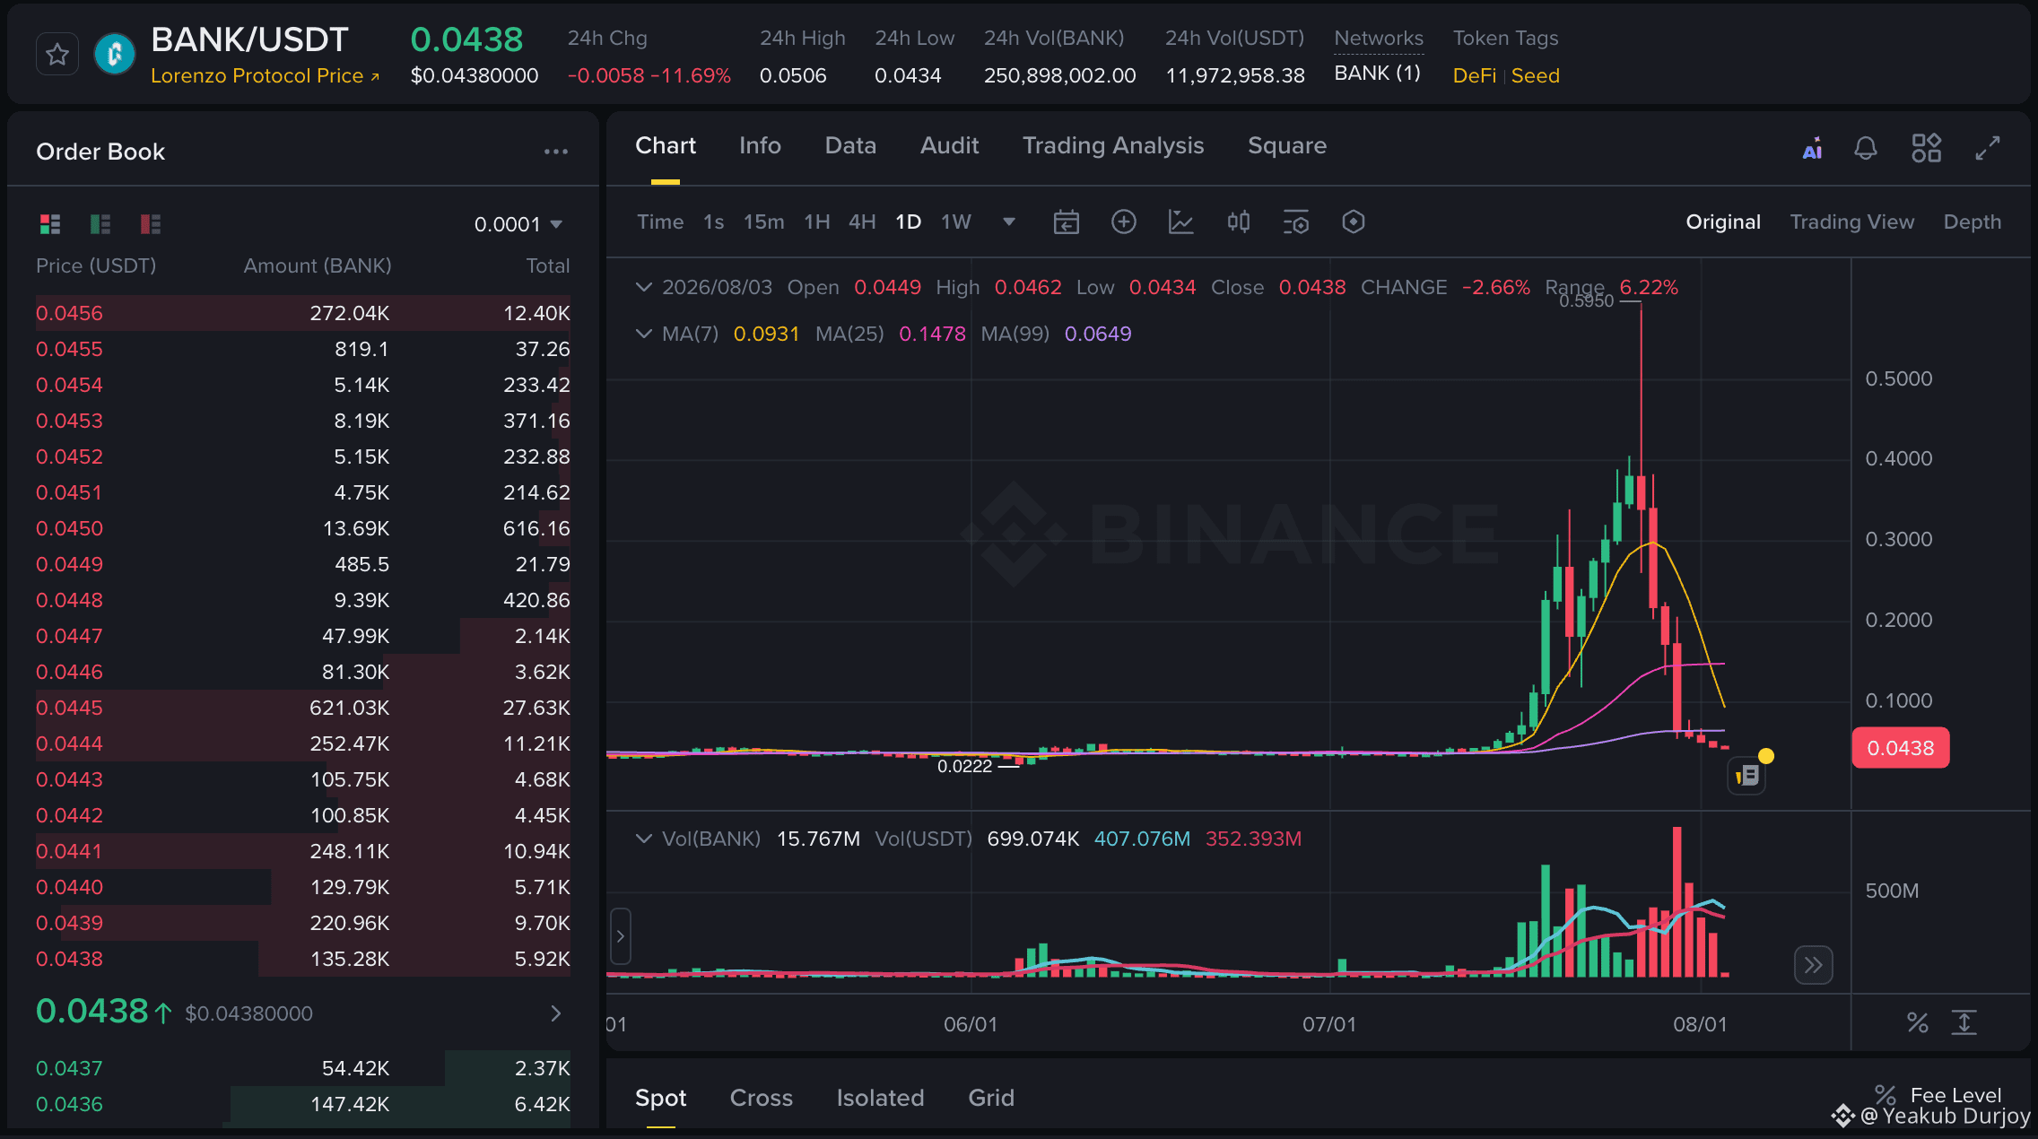Select Original chart view

click(1723, 222)
